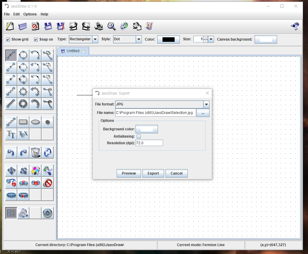Open the Options menu
The width and height of the screenshot is (308, 254).
coord(30,14)
